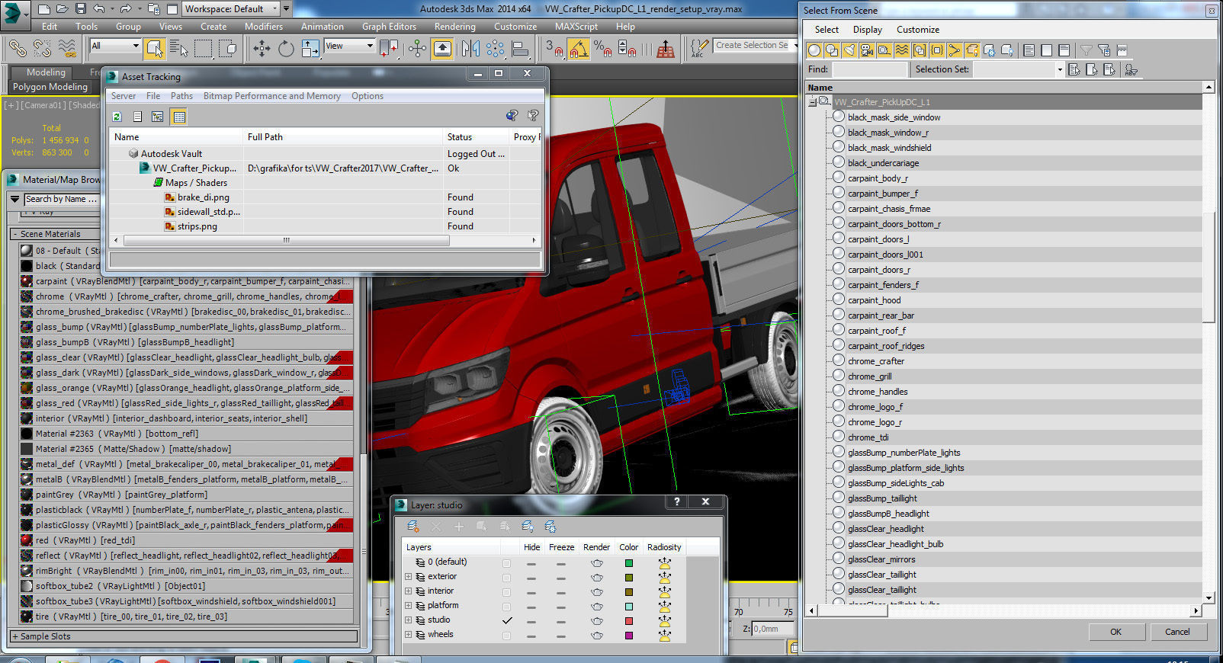Activate the Mirror tool
Viewport: 1223px width, 663px height.
pyautogui.click(x=470, y=49)
